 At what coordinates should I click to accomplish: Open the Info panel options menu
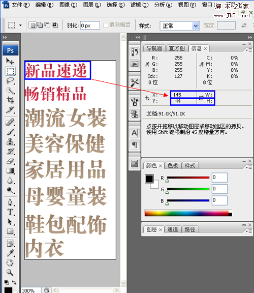tap(248, 50)
